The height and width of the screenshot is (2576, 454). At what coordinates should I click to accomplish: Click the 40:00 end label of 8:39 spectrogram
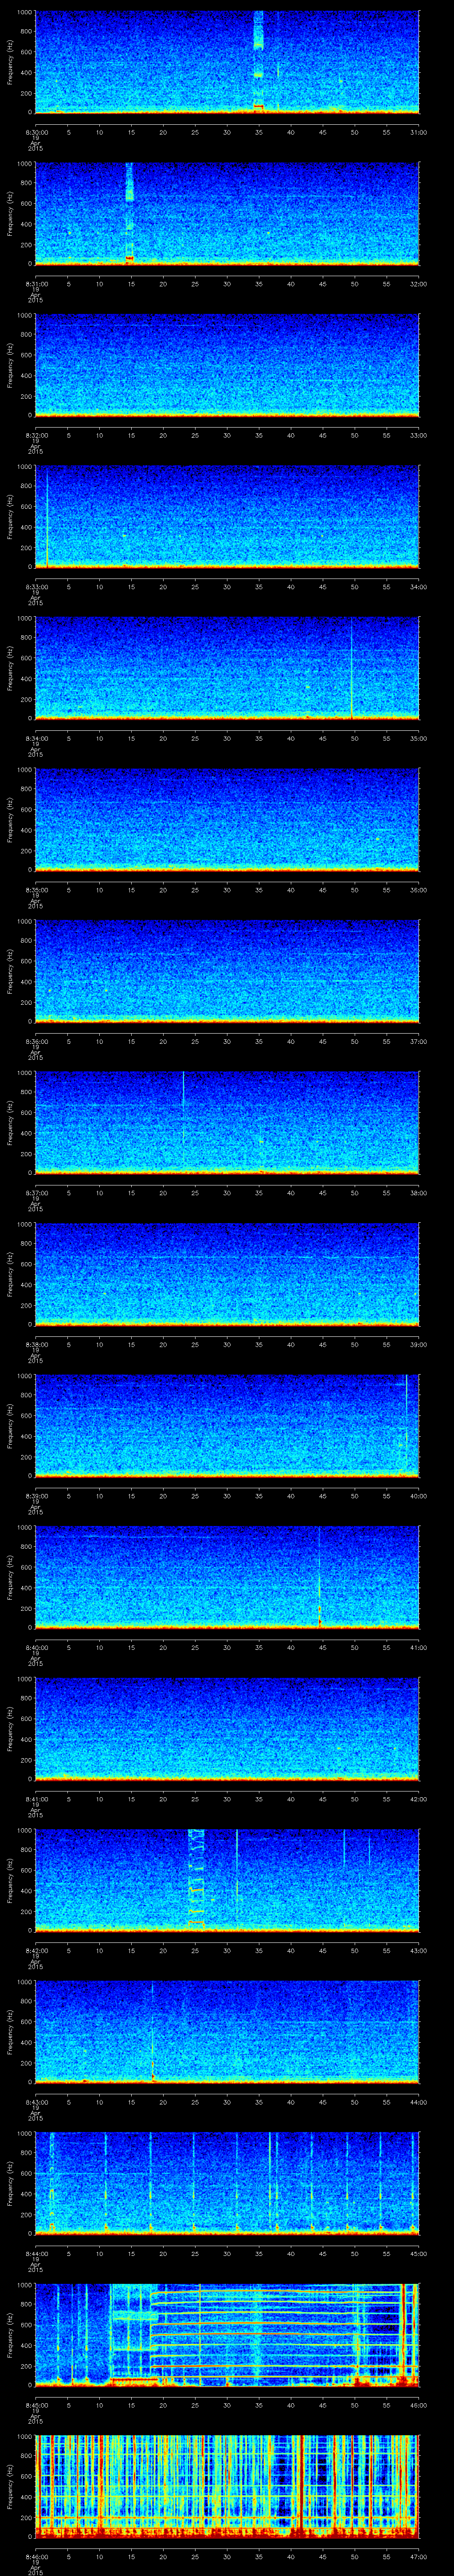pyautogui.click(x=419, y=1495)
